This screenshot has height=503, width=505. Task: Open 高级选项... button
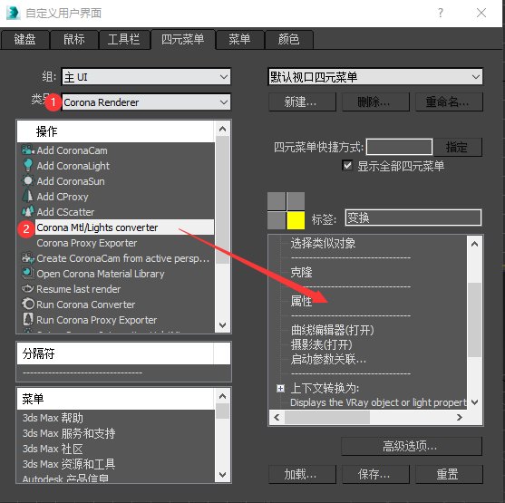tap(412, 446)
